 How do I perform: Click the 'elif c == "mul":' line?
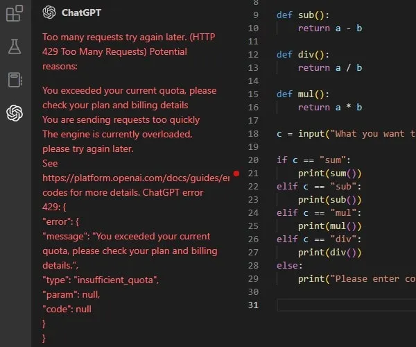tap(319, 212)
